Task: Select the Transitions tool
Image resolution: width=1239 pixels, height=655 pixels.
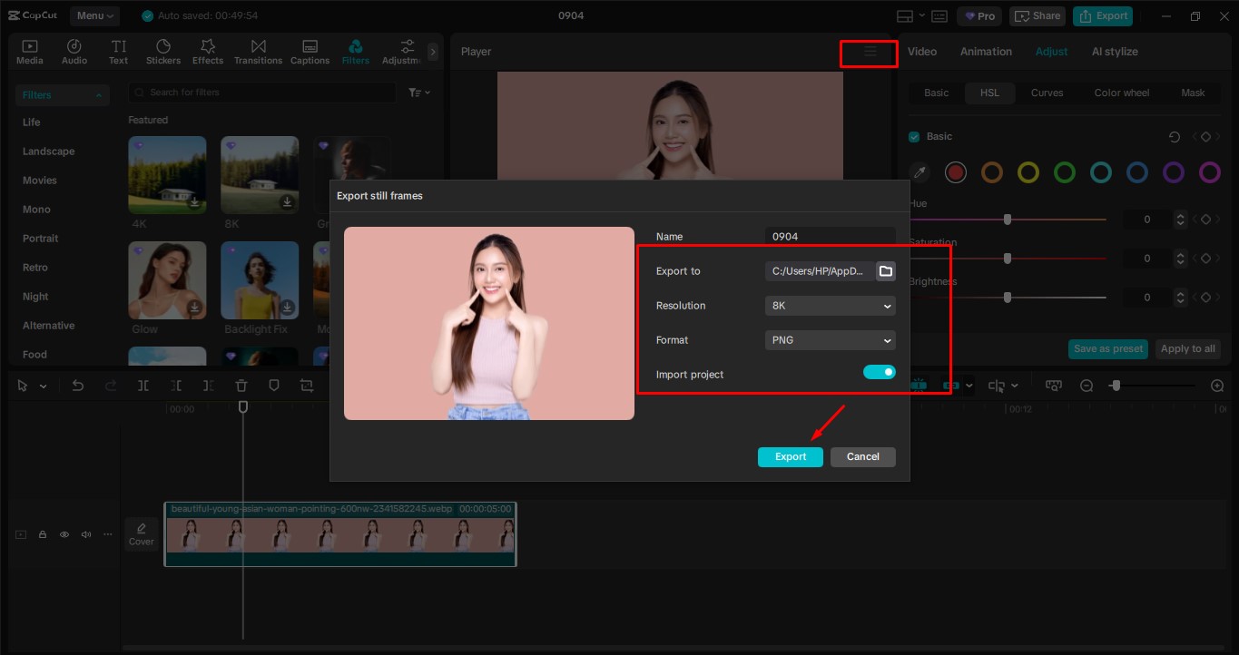Action: [258, 50]
